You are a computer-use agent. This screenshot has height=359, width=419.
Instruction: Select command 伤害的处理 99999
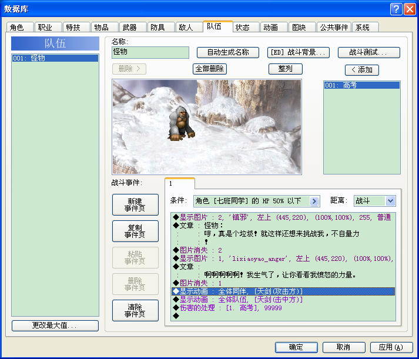click(283, 308)
